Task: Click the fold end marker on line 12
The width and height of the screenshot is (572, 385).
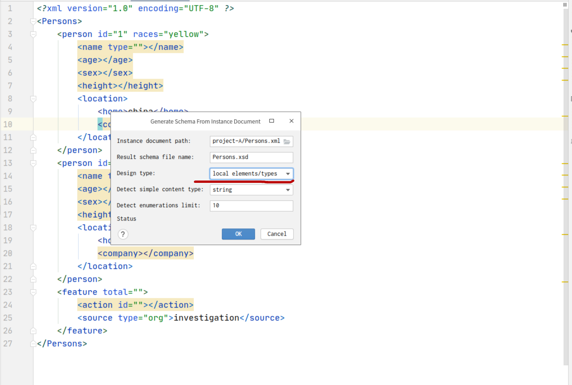Action: click(33, 150)
